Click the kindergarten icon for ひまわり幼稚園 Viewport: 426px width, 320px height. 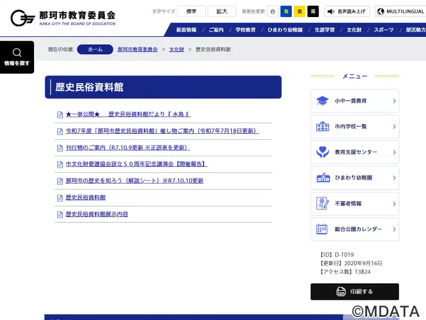tap(322, 178)
